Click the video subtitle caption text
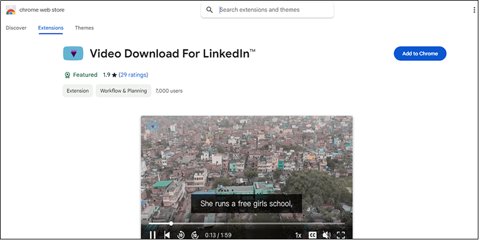 (246, 204)
